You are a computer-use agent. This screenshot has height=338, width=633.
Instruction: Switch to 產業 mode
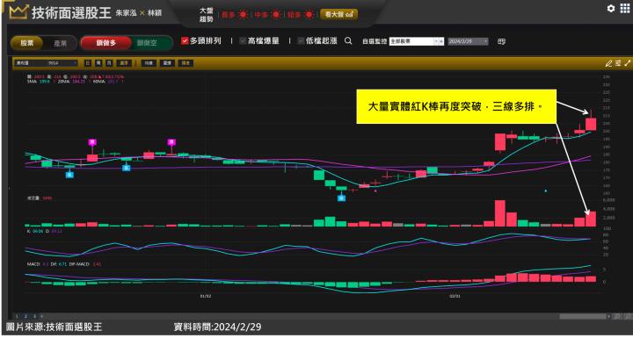[x=60, y=43]
